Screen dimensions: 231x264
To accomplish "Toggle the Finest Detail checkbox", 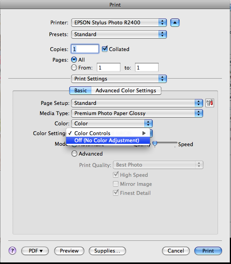I will pos(116,193).
